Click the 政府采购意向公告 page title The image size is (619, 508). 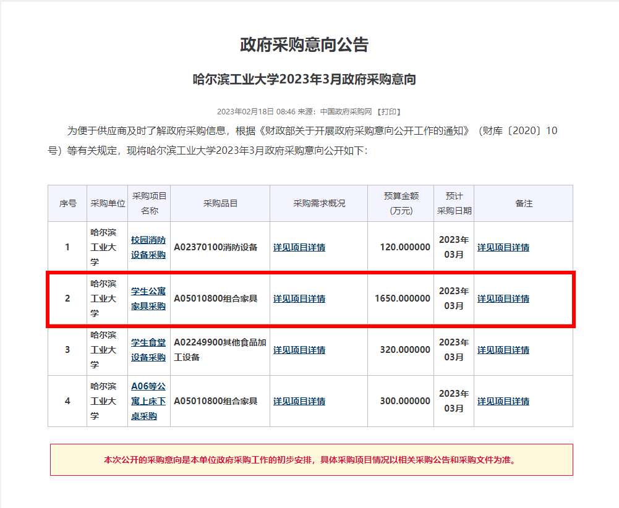304,44
